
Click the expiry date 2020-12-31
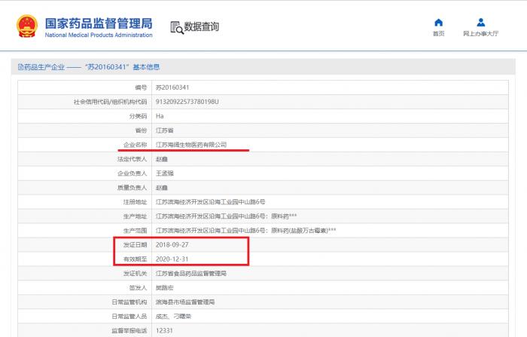click(x=172, y=259)
